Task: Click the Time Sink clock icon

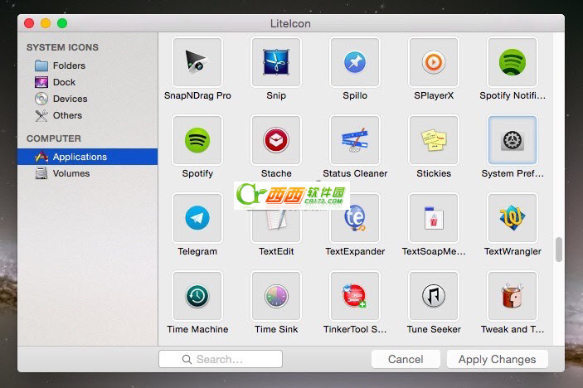Action: [276, 296]
